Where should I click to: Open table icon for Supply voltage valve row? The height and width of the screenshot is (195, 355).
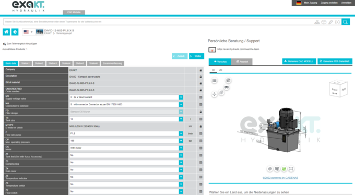pyautogui.click(x=200, y=97)
